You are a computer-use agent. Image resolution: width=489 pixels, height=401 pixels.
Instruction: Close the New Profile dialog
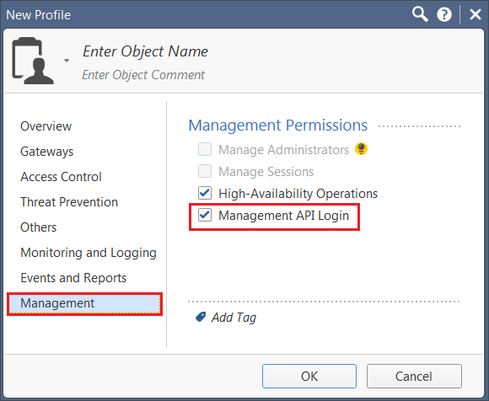(475, 14)
